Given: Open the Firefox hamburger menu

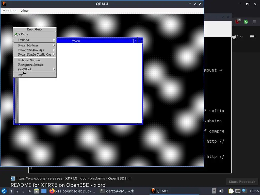Looking at the screenshot, I should (x=254, y=22).
